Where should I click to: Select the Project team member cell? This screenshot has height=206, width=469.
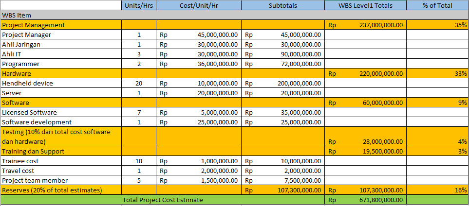61,180
